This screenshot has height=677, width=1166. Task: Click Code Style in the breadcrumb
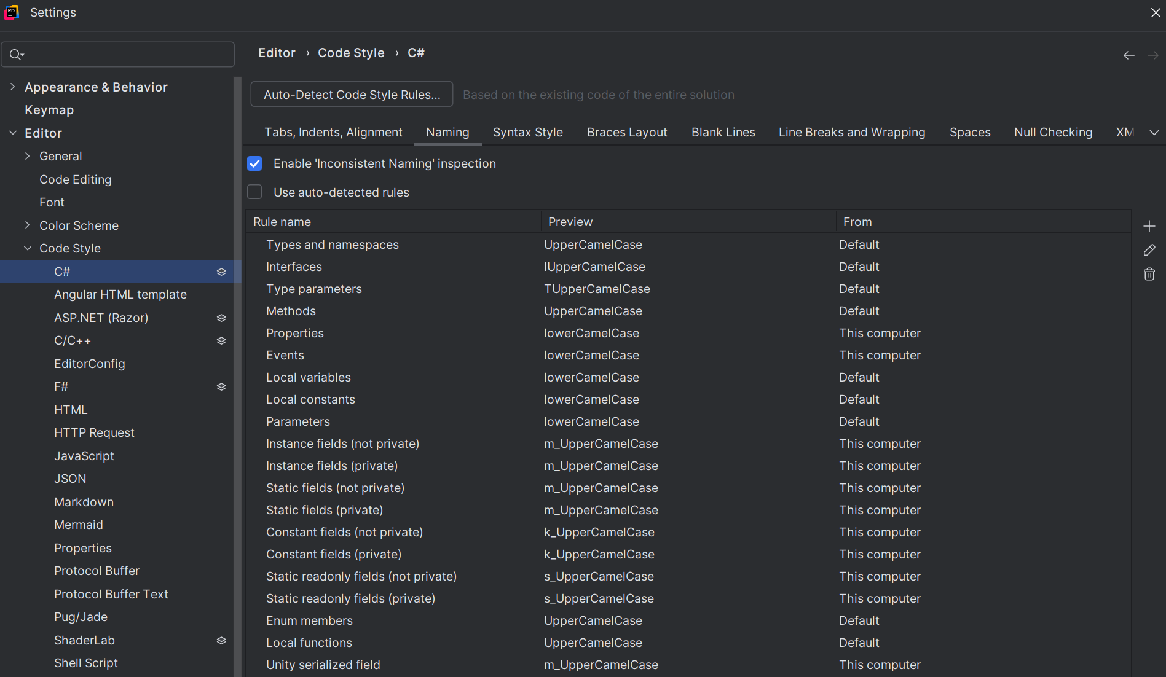pos(351,53)
